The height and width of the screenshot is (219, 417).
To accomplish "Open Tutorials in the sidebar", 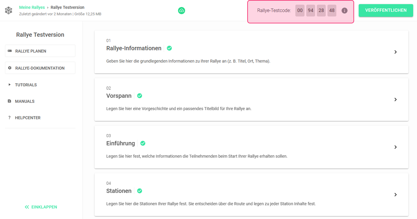I will click(26, 85).
